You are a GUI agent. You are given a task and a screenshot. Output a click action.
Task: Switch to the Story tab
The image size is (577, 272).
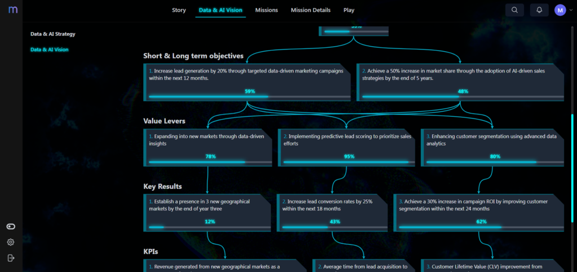(179, 10)
